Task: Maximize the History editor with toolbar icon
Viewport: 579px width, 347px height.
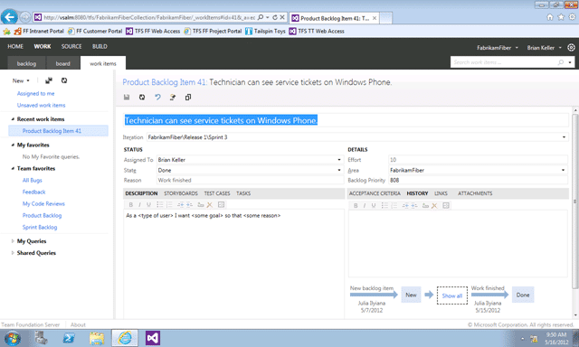Action: pos(446,205)
